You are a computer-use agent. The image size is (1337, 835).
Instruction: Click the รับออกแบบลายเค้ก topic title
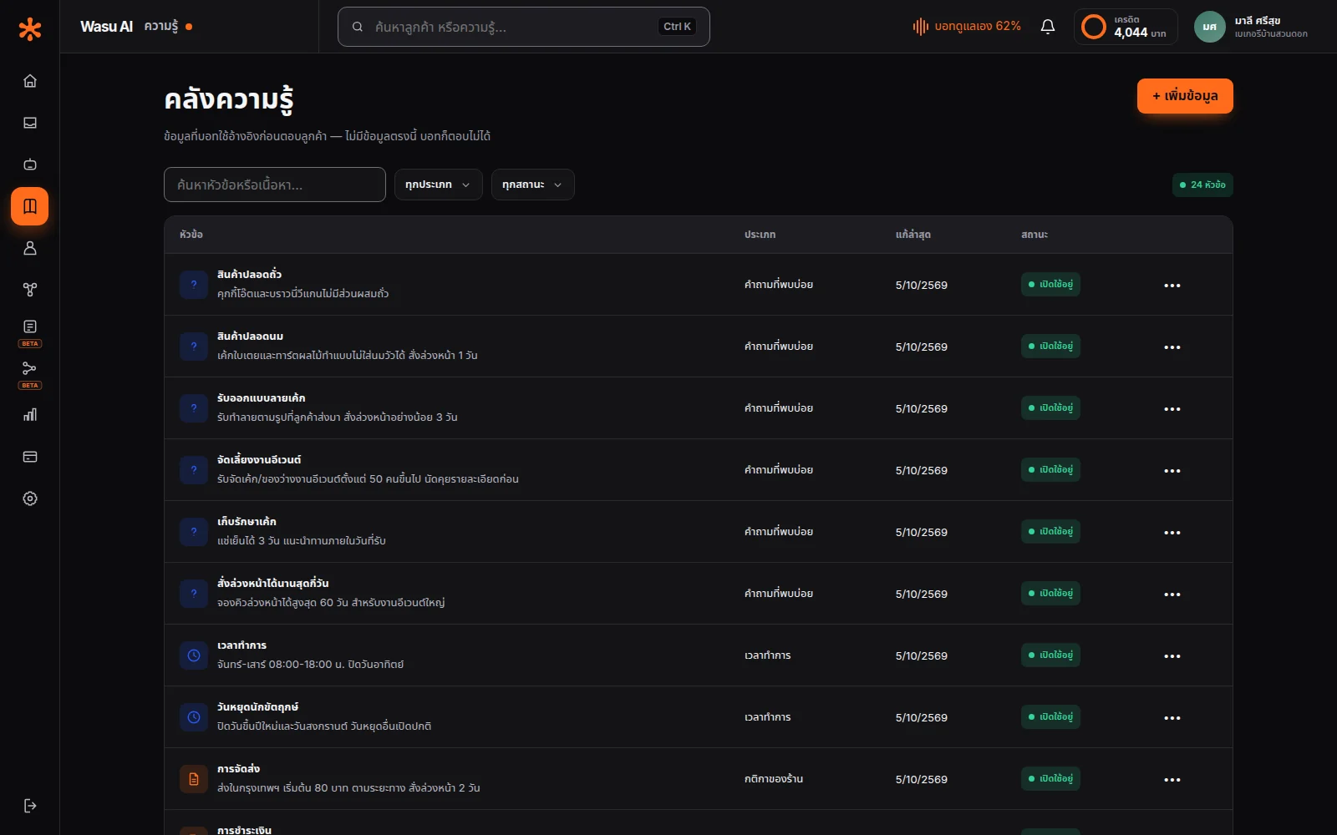pos(262,398)
